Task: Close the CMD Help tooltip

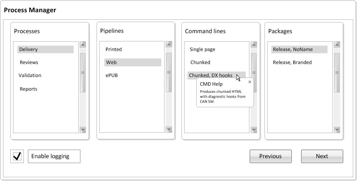Action: point(250,82)
